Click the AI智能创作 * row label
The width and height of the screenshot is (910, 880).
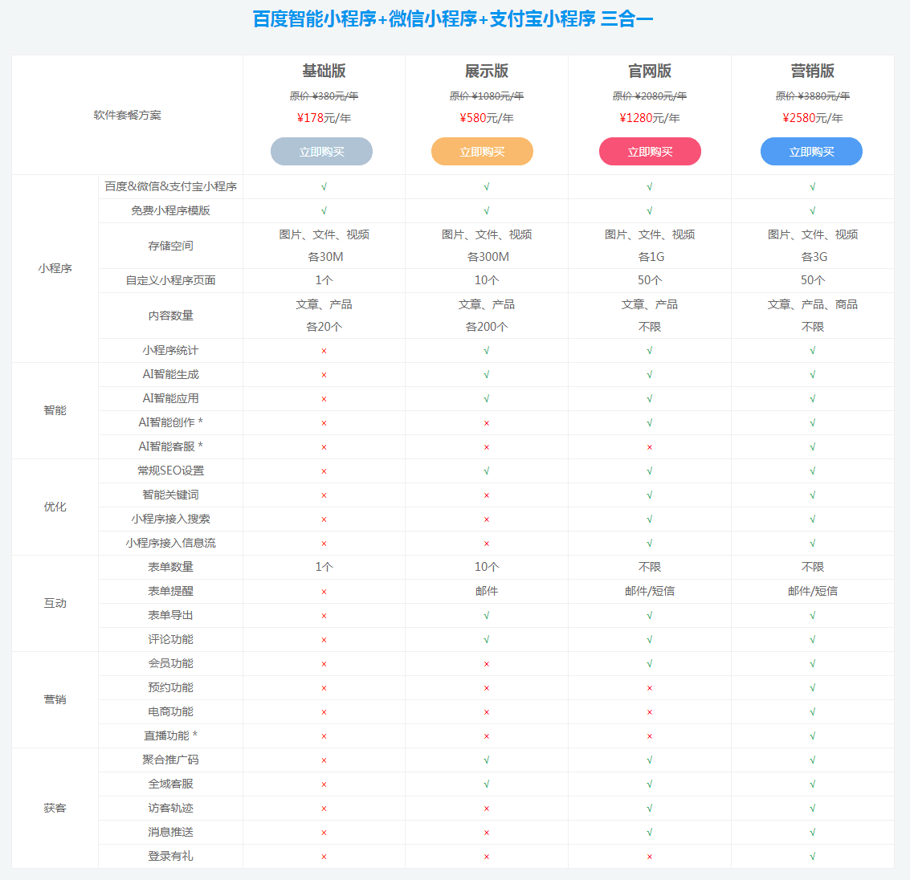click(x=170, y=422)
